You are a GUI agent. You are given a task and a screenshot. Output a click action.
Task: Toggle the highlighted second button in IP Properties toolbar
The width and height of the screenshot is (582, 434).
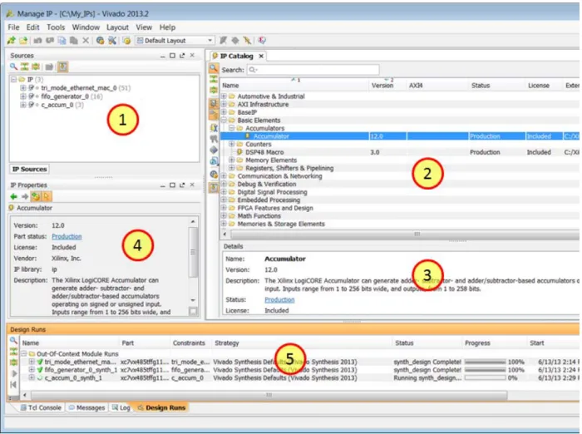click(x=47, y=196)
